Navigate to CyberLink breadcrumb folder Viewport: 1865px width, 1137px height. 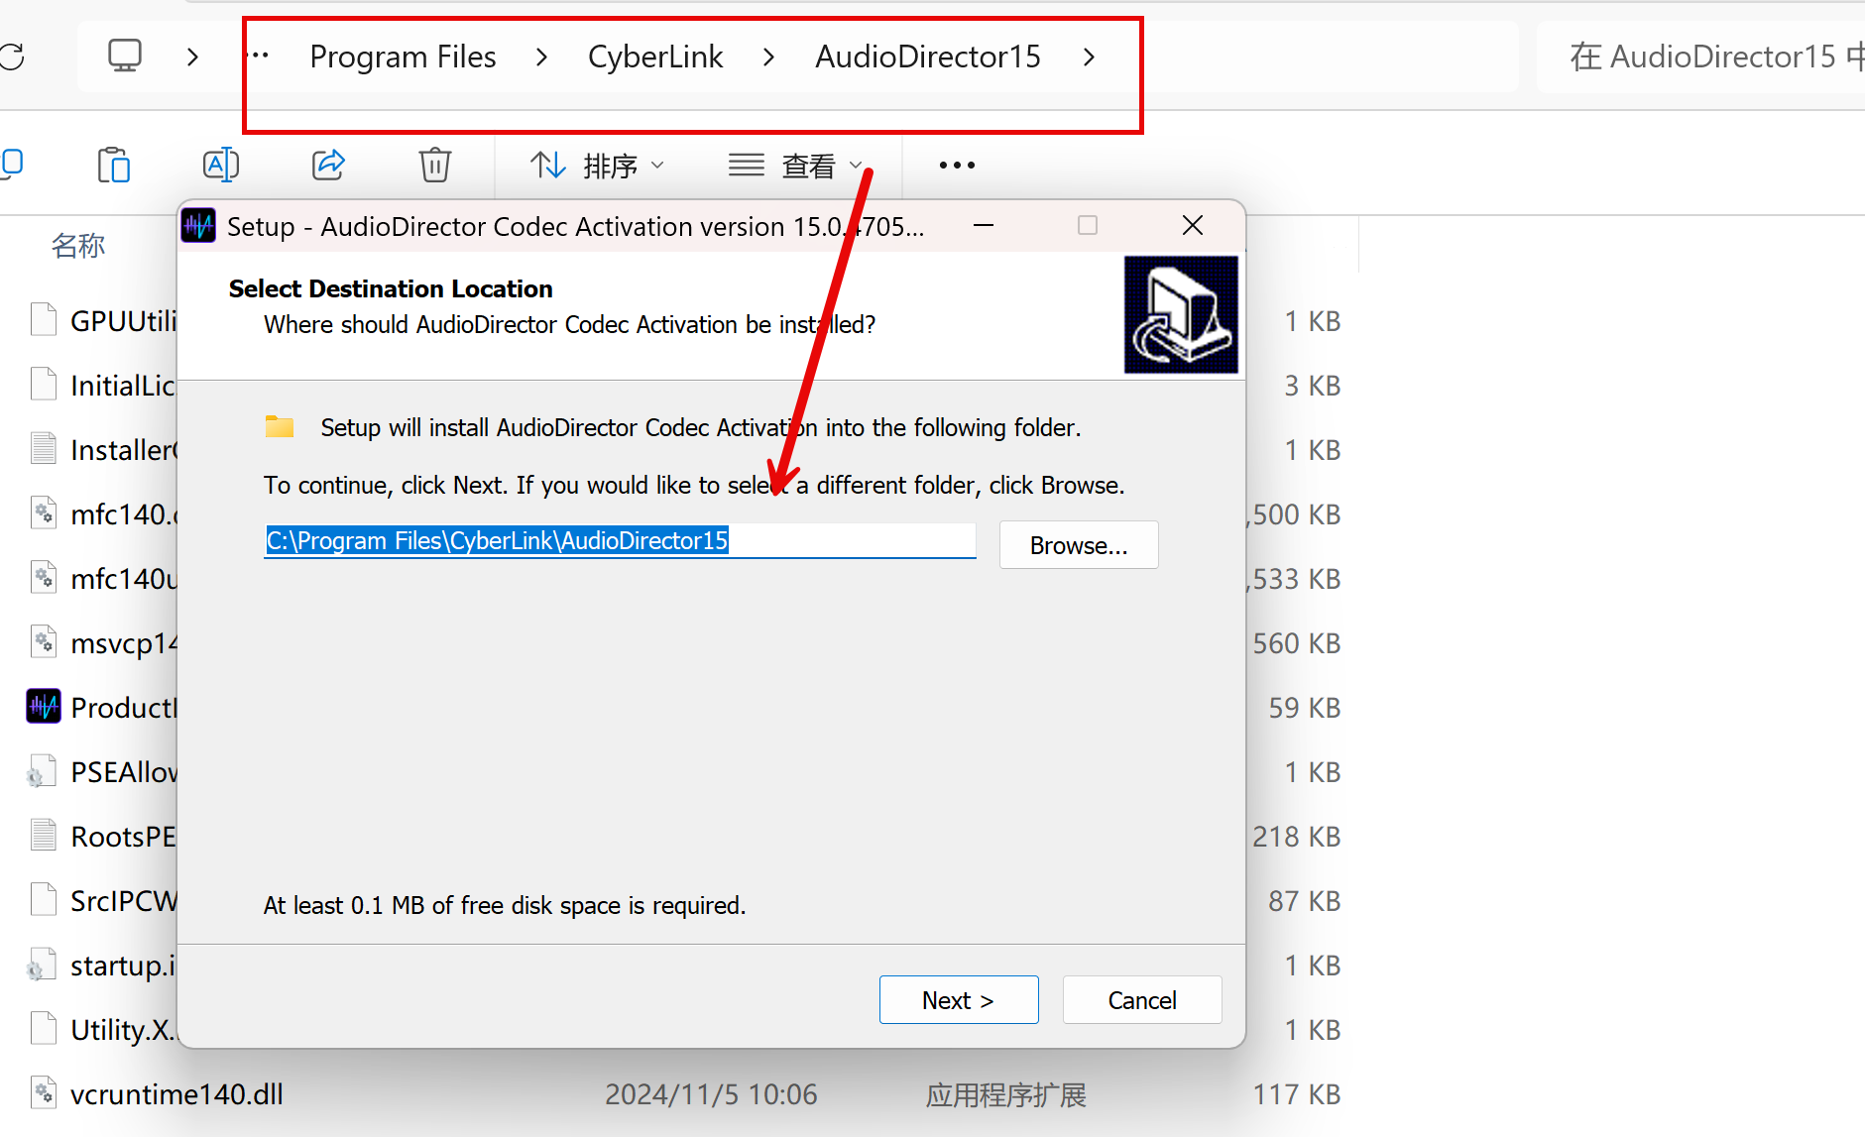[655, 57]
